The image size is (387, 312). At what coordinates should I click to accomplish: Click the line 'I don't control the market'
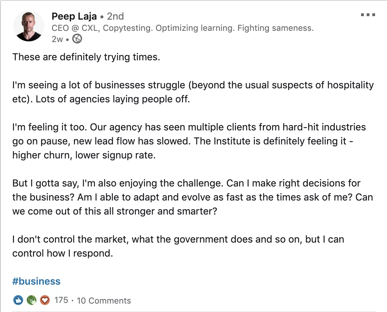[x=178, y=239]
